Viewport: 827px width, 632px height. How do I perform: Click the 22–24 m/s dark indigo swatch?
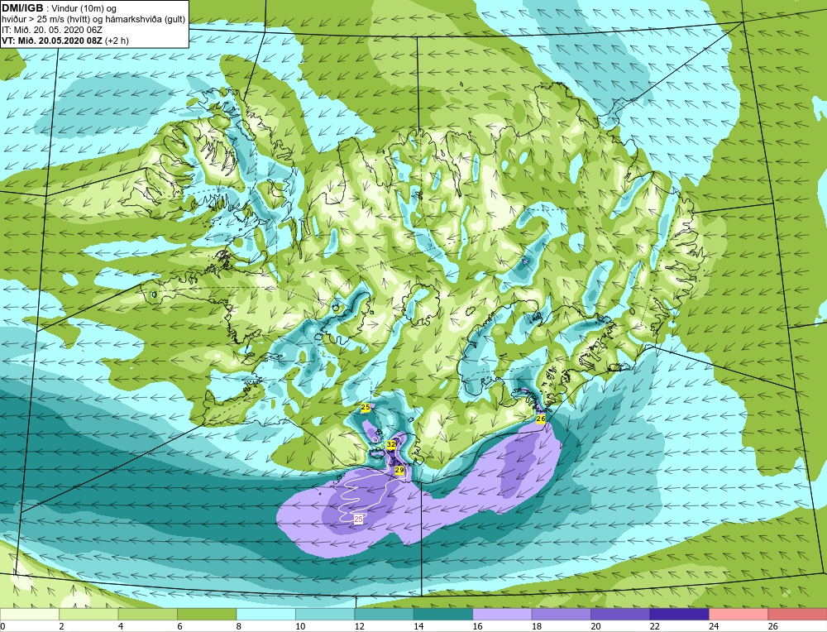pyautogui.click(x=679, y=614)
